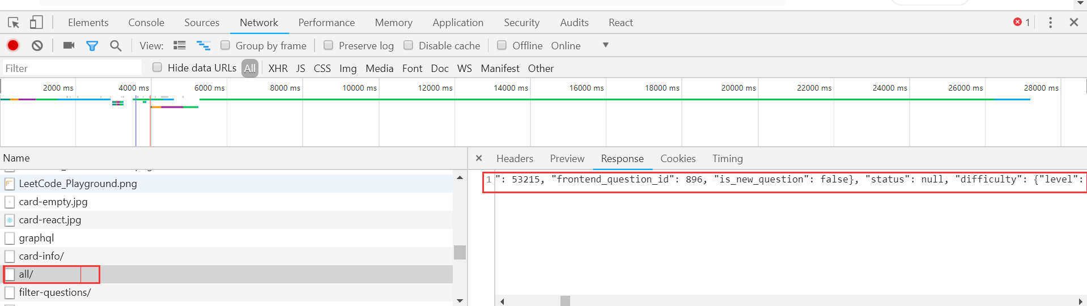Screen dimensions: 1087x306
Task: Filter requests by XHR
Action: (x=278, y=68)
